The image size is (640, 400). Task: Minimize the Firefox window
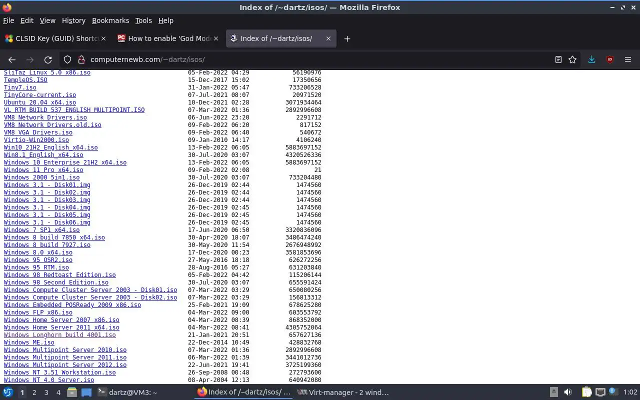point(612,7)
